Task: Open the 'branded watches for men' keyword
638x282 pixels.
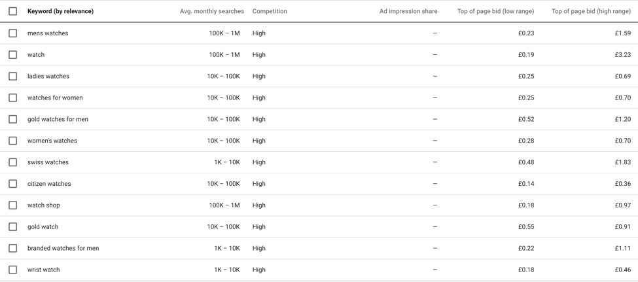Action: pyautogui.click(x=63, y=249)
